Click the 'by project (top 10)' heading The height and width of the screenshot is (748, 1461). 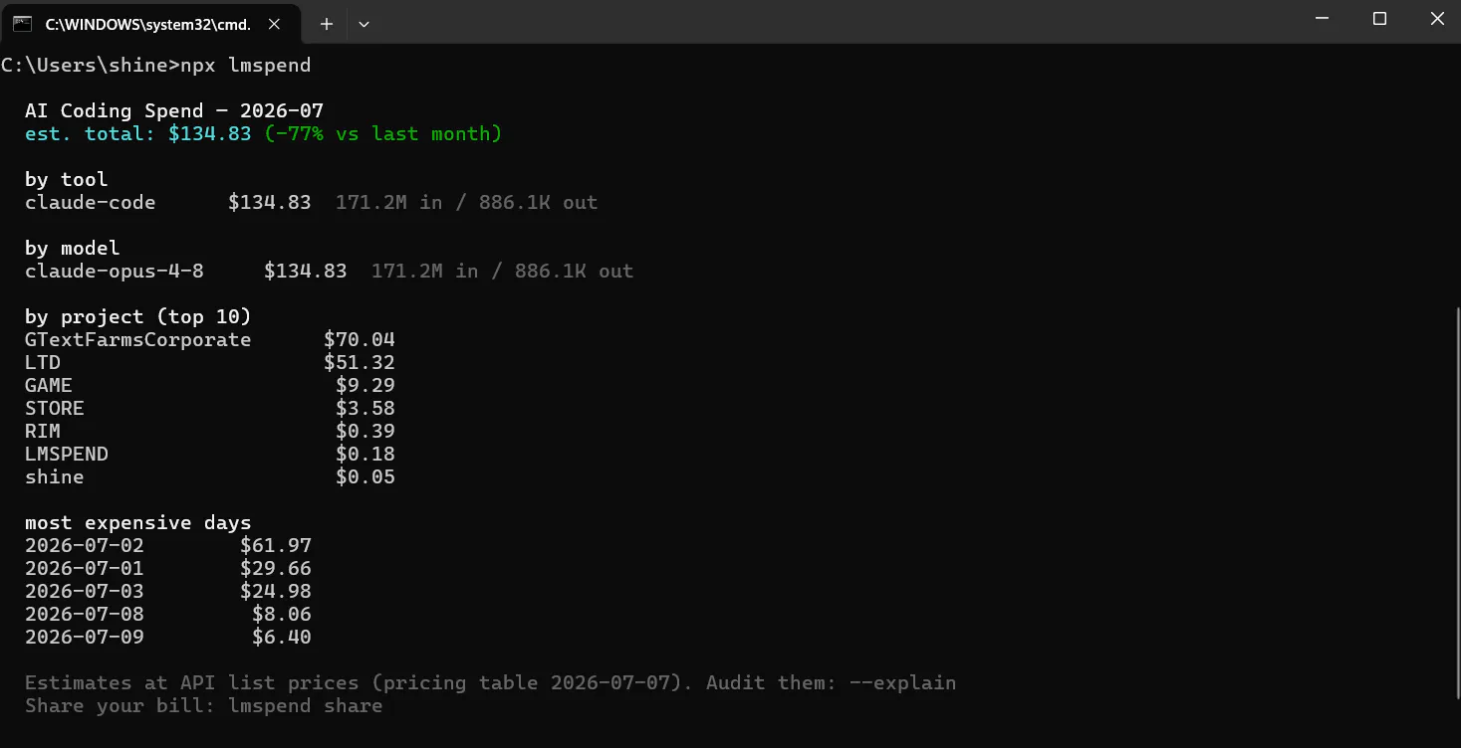[137, 316]
